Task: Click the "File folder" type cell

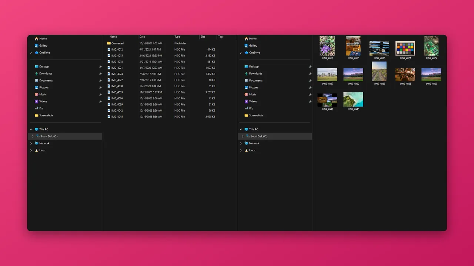Action: (180, 44)
